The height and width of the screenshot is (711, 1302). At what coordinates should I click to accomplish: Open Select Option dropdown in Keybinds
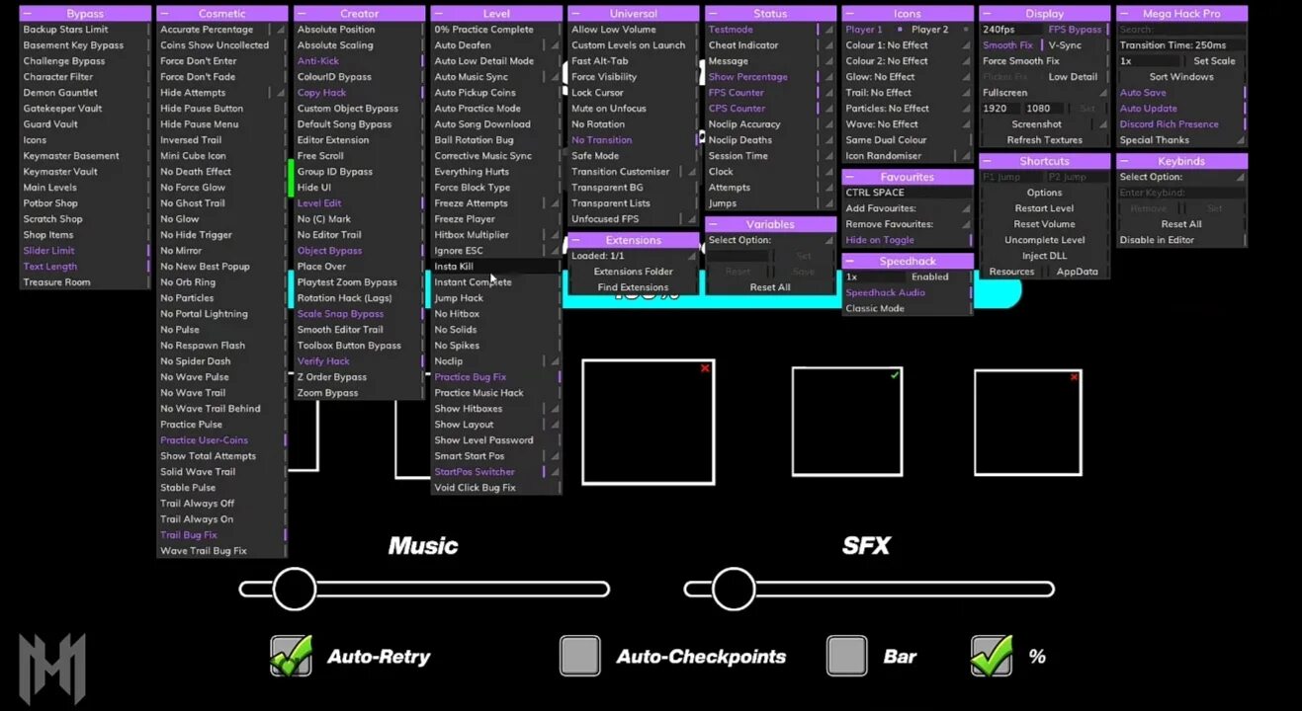pos(1180,177)
